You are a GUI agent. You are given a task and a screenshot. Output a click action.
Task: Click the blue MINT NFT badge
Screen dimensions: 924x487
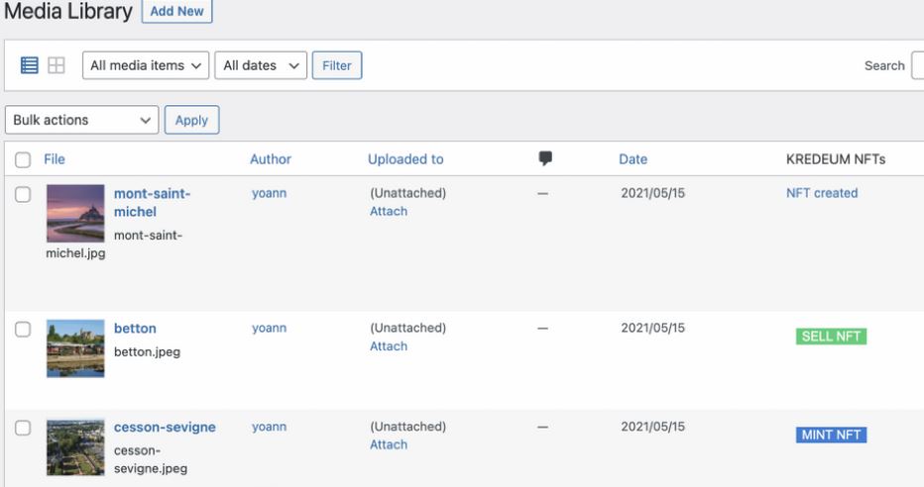pyautogui.click(x=831, y=435)
